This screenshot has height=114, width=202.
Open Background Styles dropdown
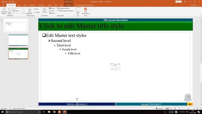(63, 8)
